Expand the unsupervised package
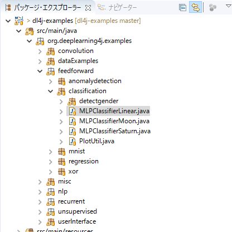The image size is (232, 232). coord(40,212)
